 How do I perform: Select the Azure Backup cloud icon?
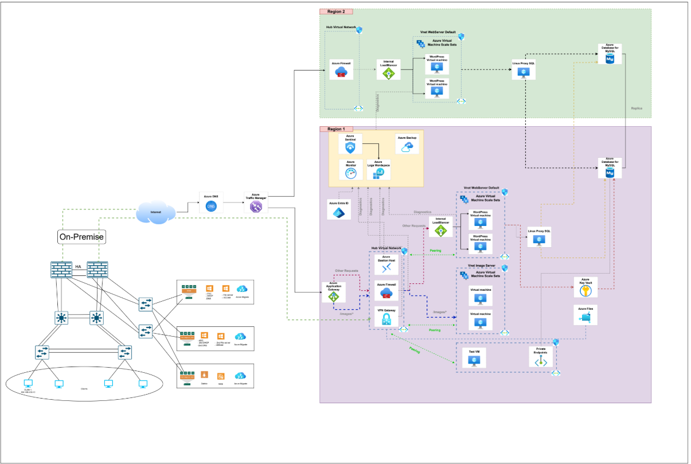[408, 146]
